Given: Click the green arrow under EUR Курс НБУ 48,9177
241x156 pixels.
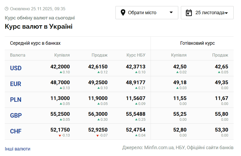Looking at the screenshot, I should pos(136,88).
